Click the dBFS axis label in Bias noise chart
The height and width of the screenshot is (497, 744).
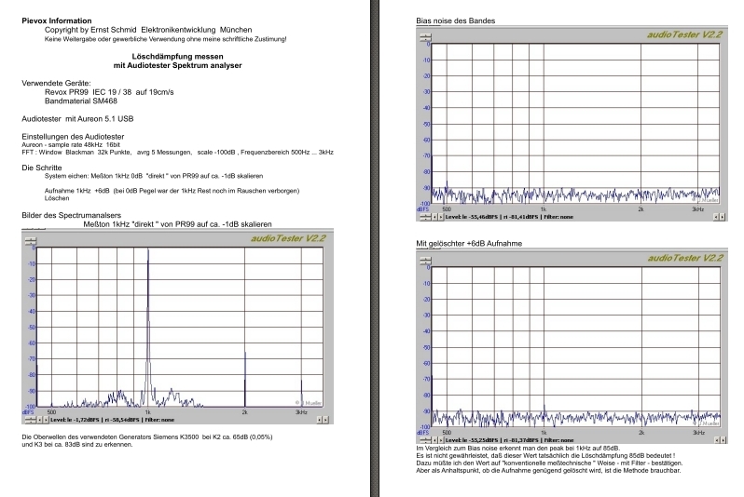(422, 208)
